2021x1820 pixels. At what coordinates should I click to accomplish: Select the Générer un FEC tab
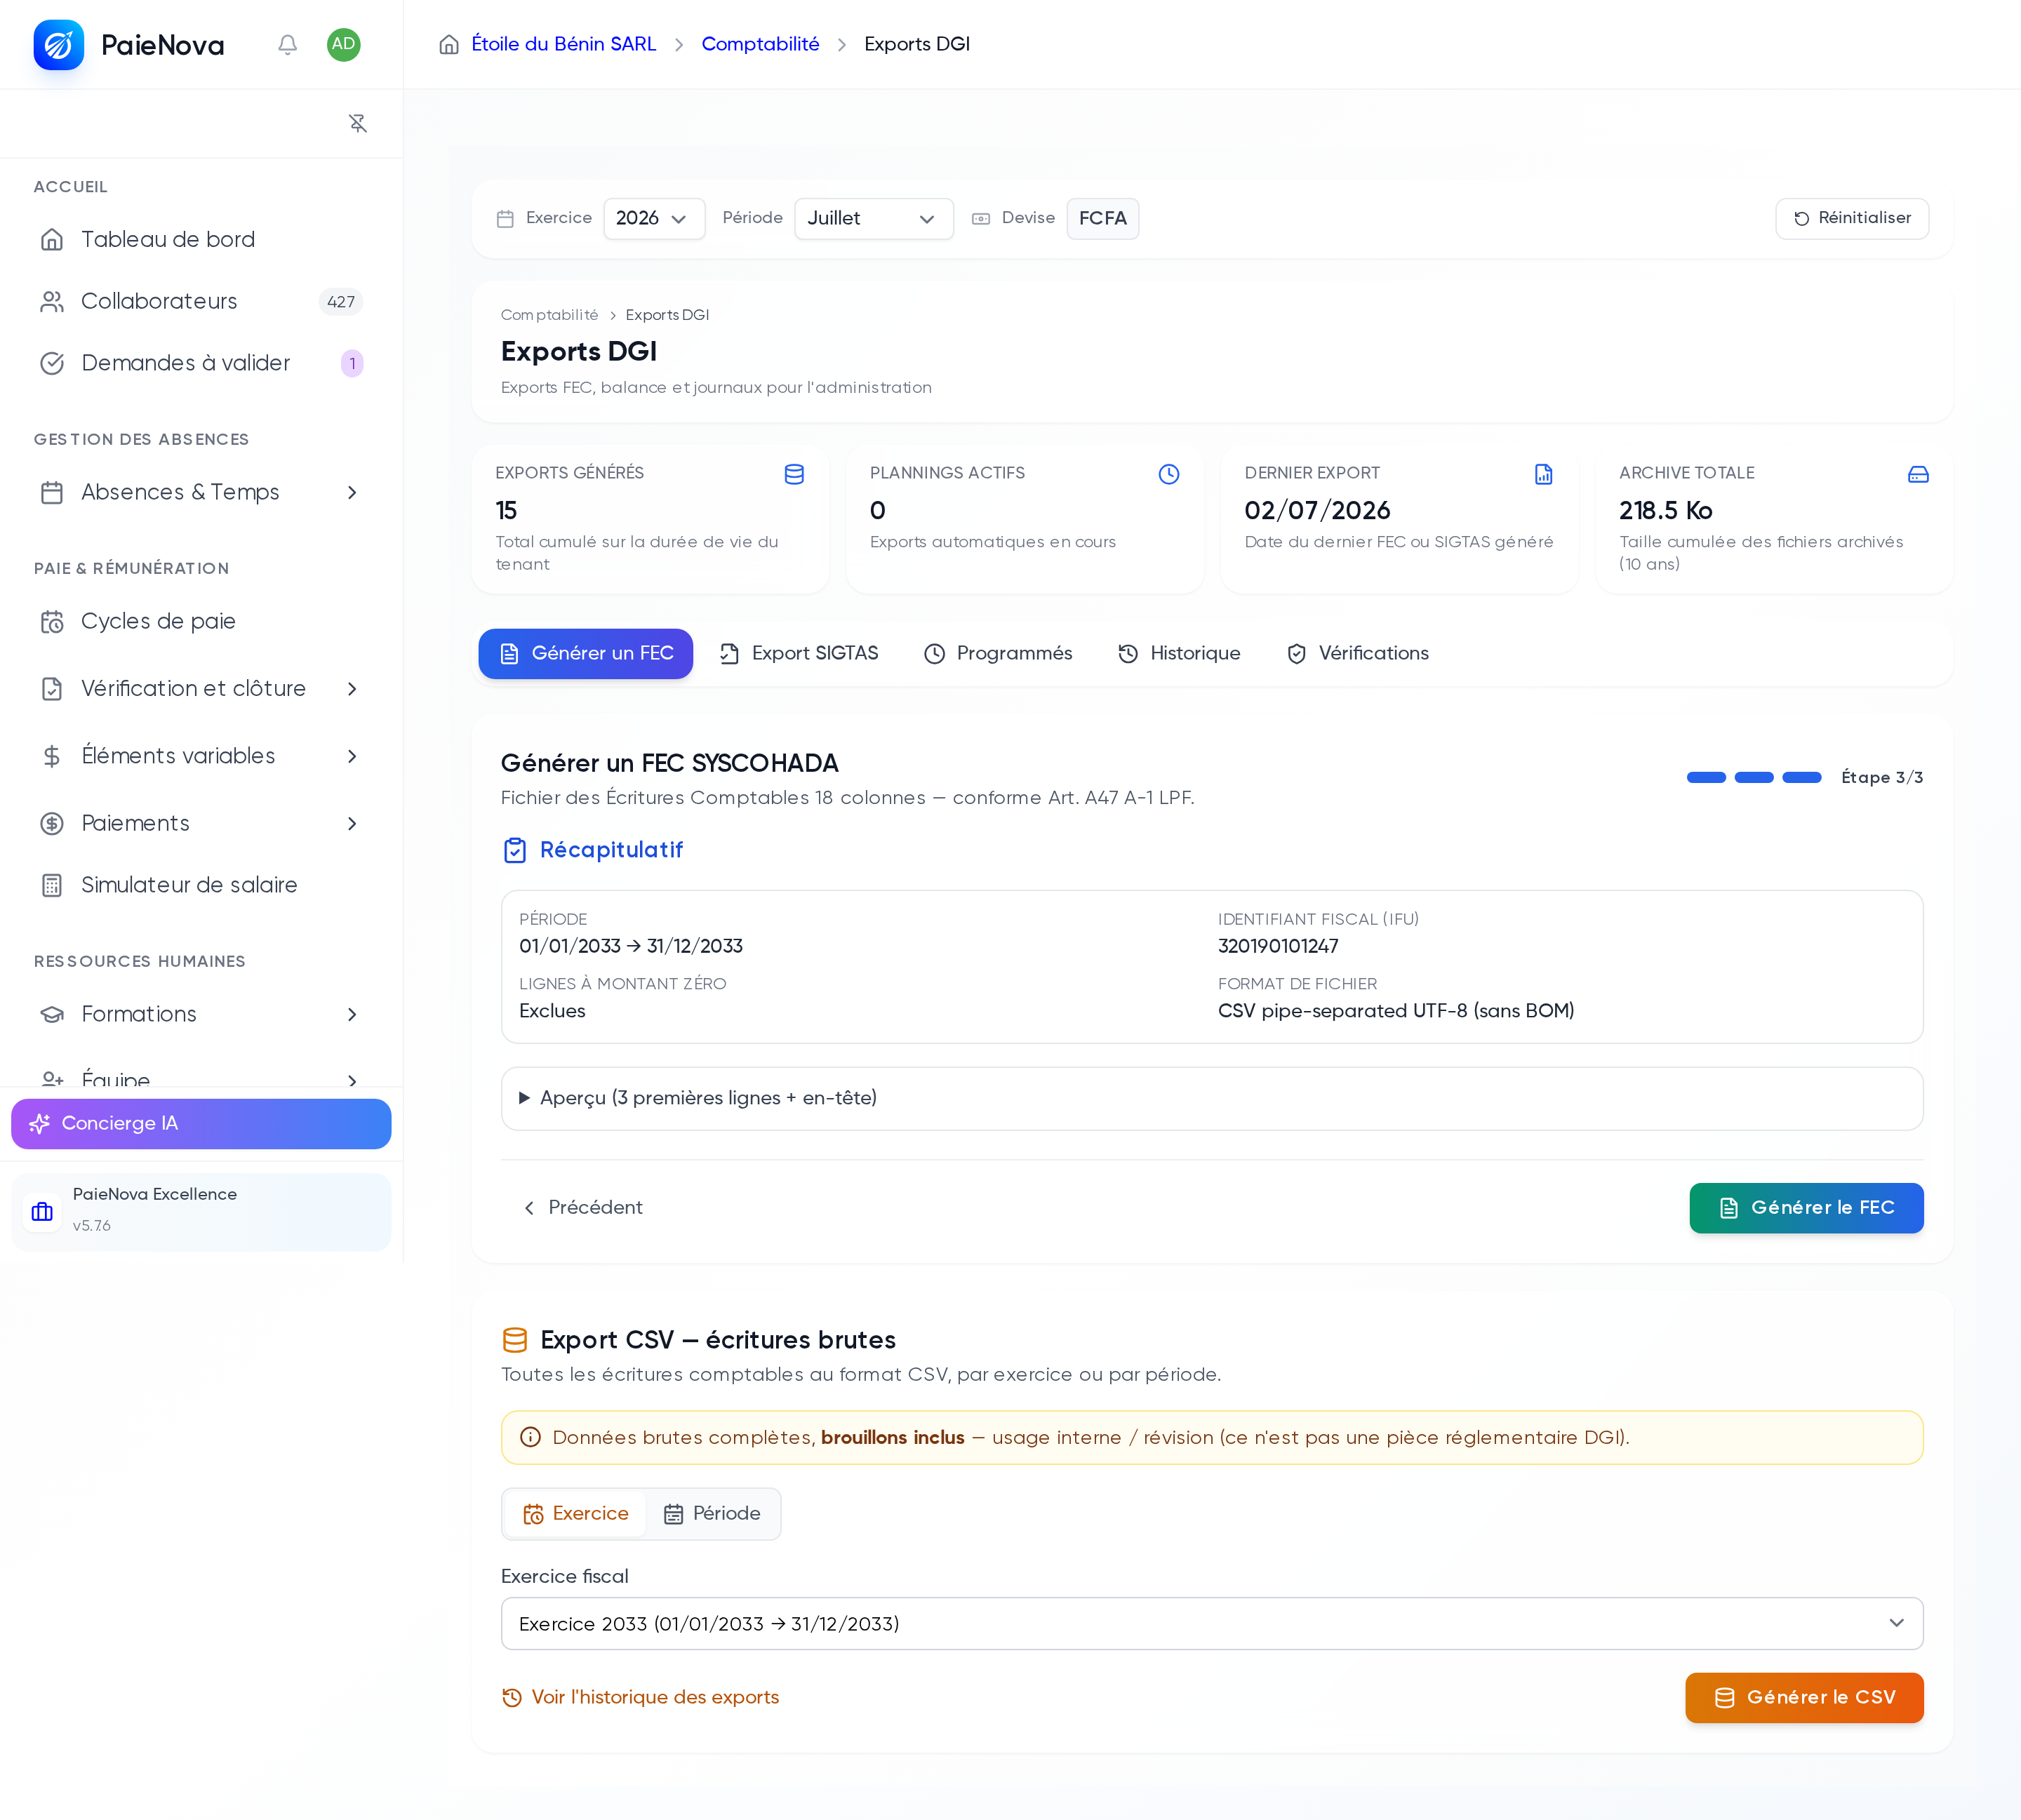(x=586, y=654)
